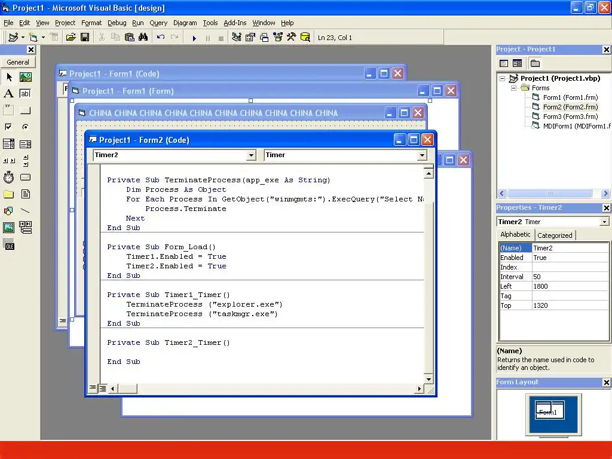Select the CommandButton control tool
The height and width of the screenshot is (459, 612).
point(26,110)
